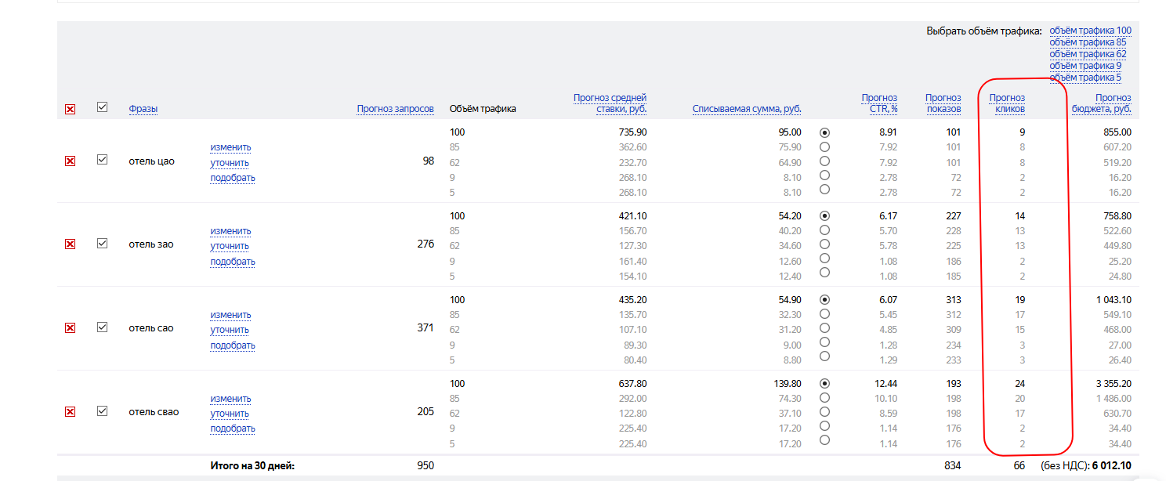The width and height of the screenshot is (1166, 481).
Task: Click red delete icon for отель цао
Action: tap(70, 161)
